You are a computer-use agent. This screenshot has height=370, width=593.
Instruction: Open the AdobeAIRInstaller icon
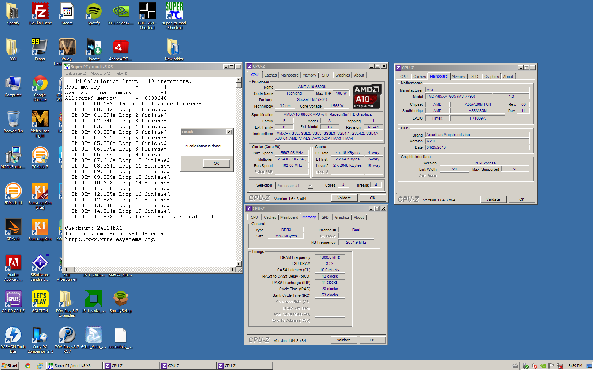(x=120, y=50)
